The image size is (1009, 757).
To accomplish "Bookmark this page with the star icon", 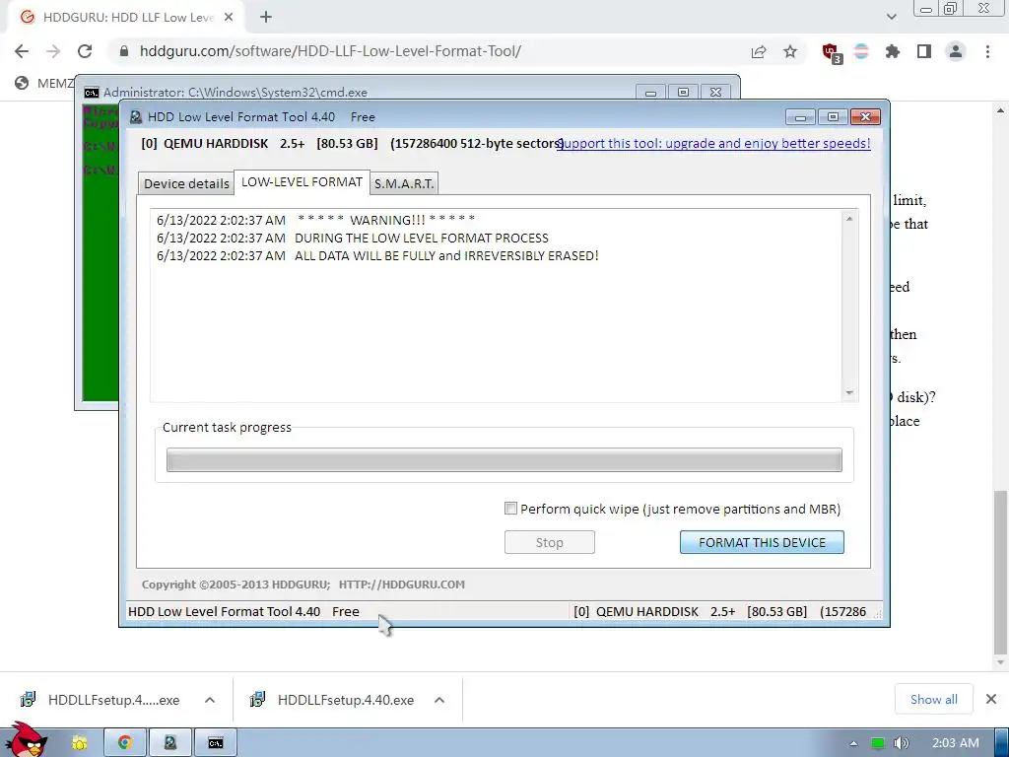I will 790,51.
